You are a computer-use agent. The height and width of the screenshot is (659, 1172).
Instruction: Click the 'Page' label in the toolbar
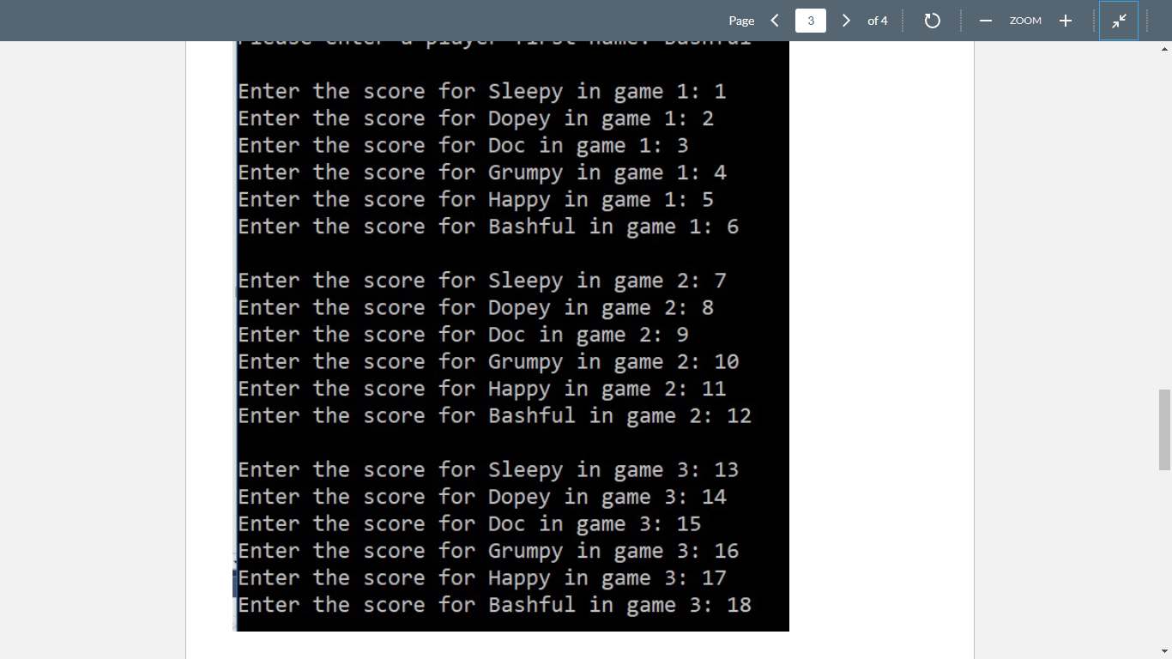pyautogui.click(x=740, y=20)
